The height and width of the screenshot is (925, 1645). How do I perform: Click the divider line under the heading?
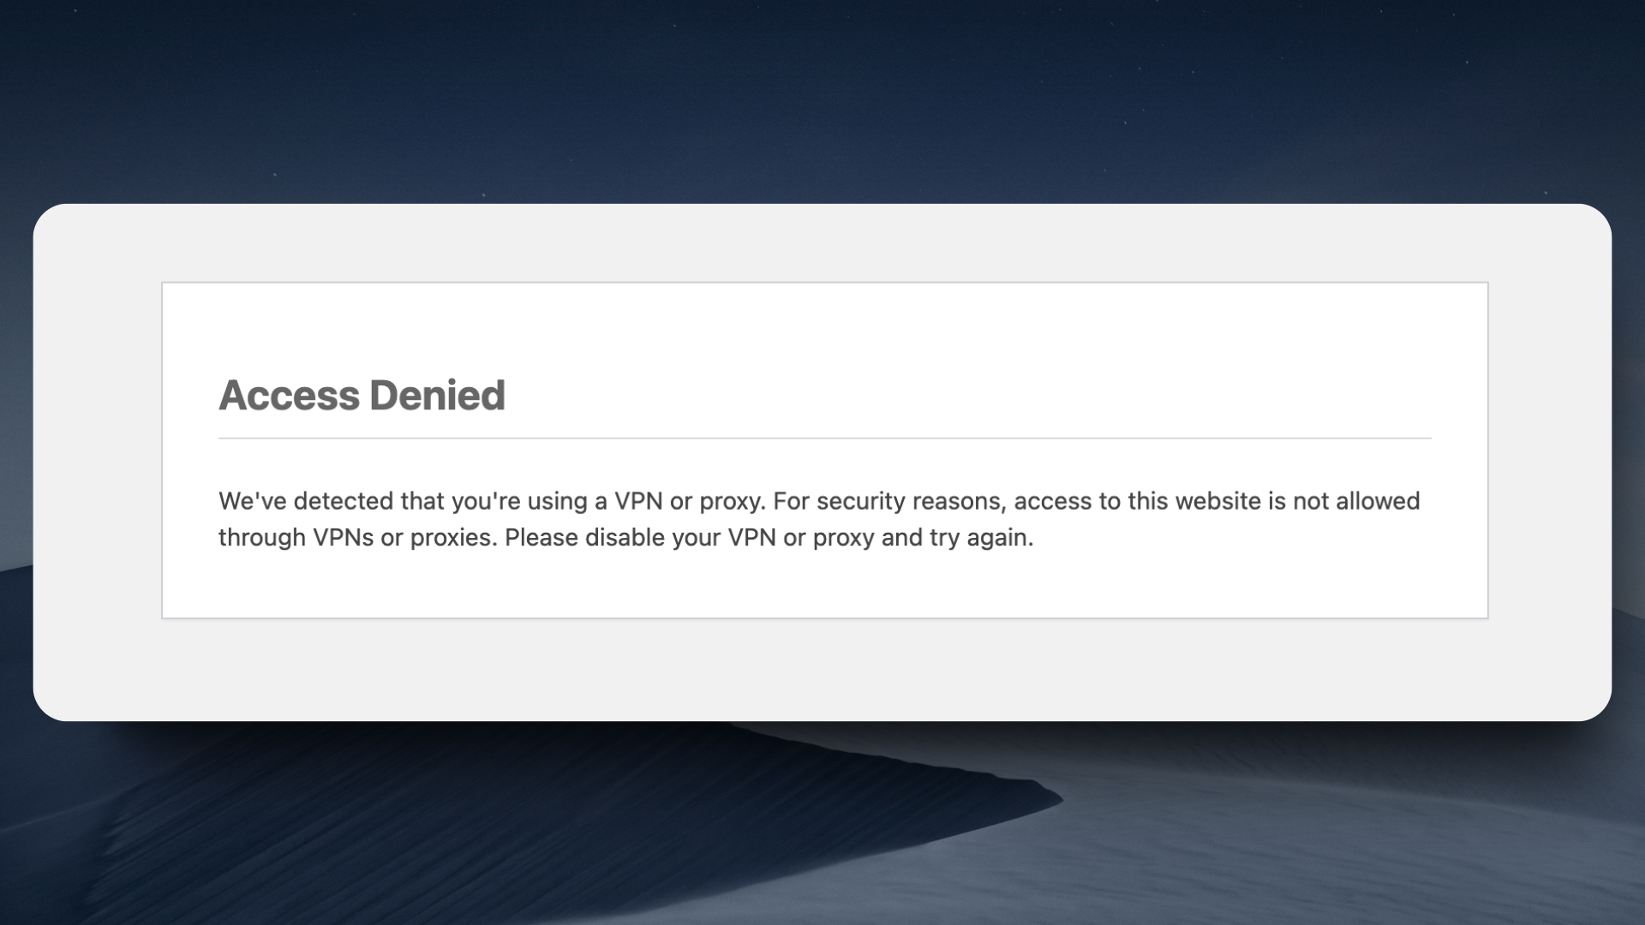(x=824, y=438)
